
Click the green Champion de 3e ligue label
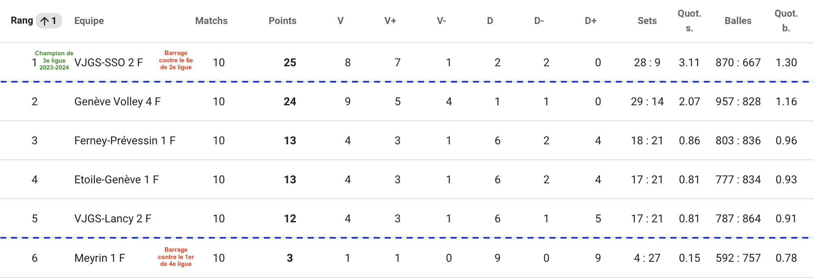click(x=54, y=60)
